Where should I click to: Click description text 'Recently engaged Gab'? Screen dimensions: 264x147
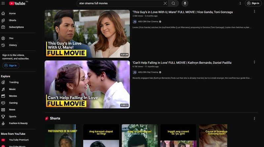point(192,78)
